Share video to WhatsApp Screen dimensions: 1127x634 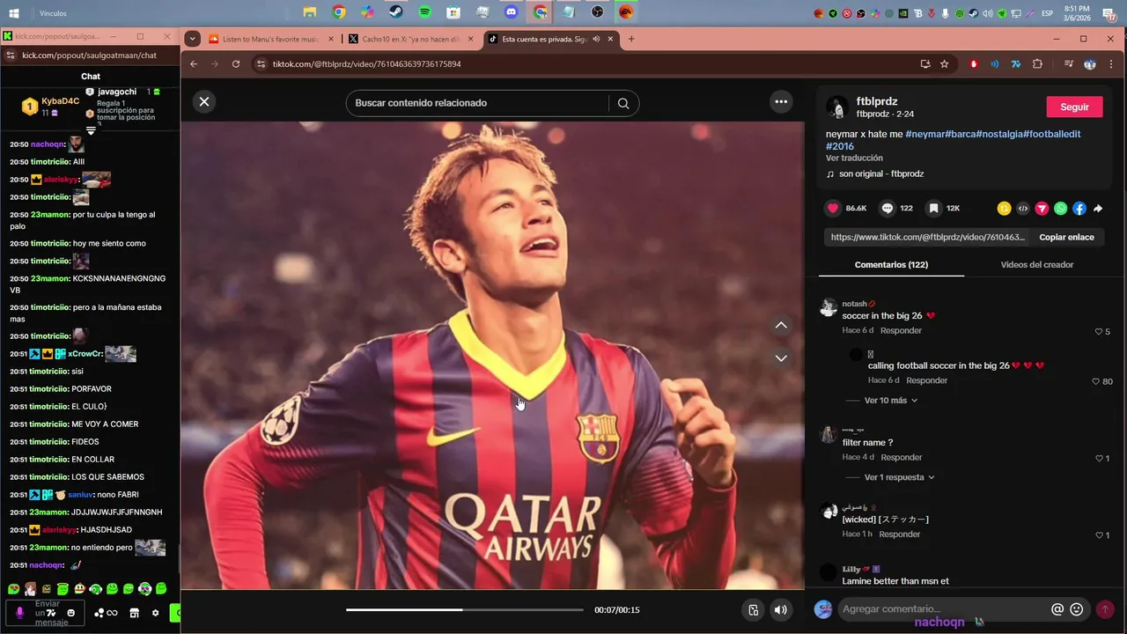[1060, 209]
